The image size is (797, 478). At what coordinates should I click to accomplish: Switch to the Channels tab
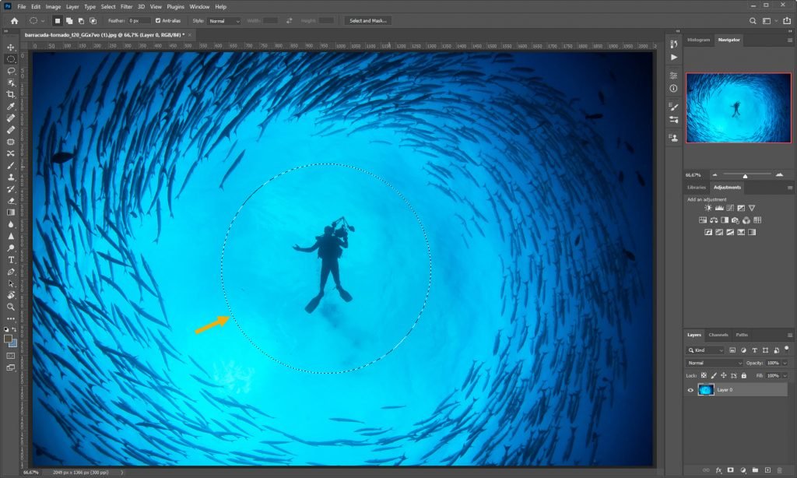tap(718, 335)
